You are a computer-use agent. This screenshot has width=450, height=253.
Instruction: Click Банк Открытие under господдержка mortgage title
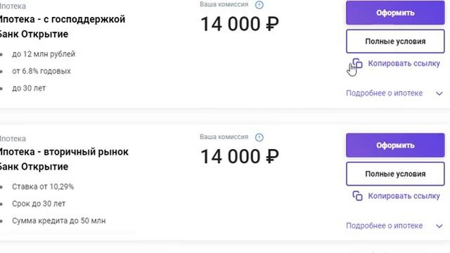(34, 34)
